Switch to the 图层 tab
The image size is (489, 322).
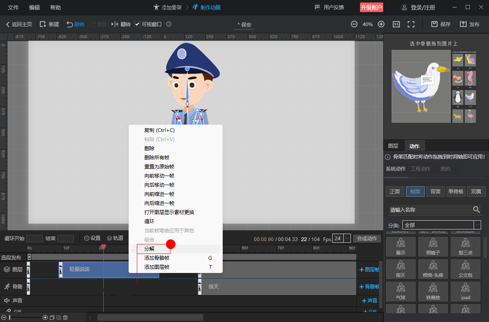tap(393, 146)
